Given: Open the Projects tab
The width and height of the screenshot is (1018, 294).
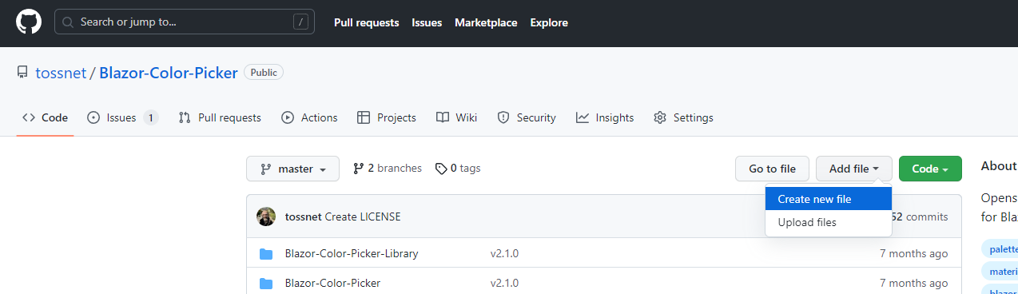Looking at the screenshot, I should [387, 117].
